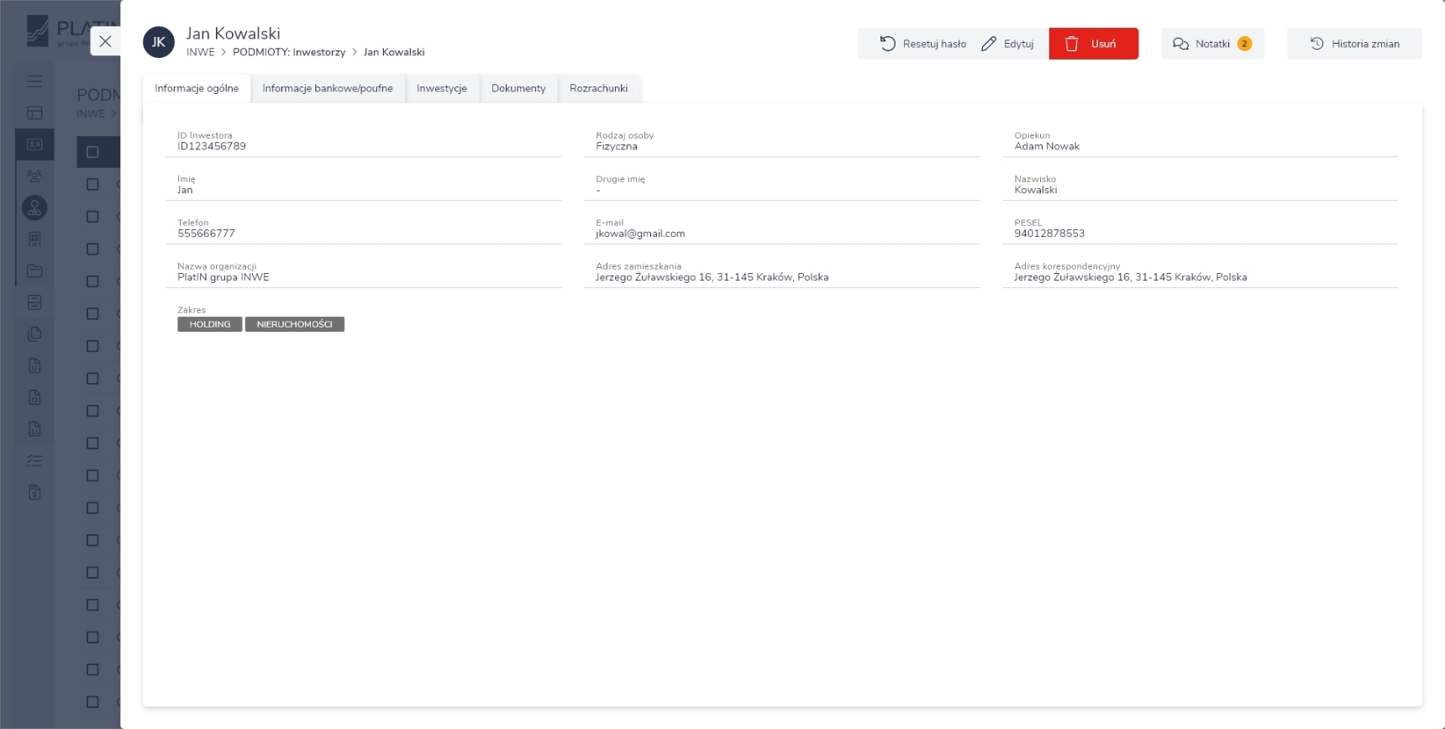Click the reset password circular arrow icon
Viewport: 1445px width, 729px height.
pos(887,44)
